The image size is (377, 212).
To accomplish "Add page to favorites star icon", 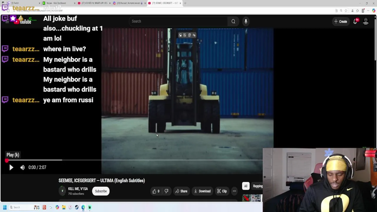I will pyautogui.click(x=346, y=11).
